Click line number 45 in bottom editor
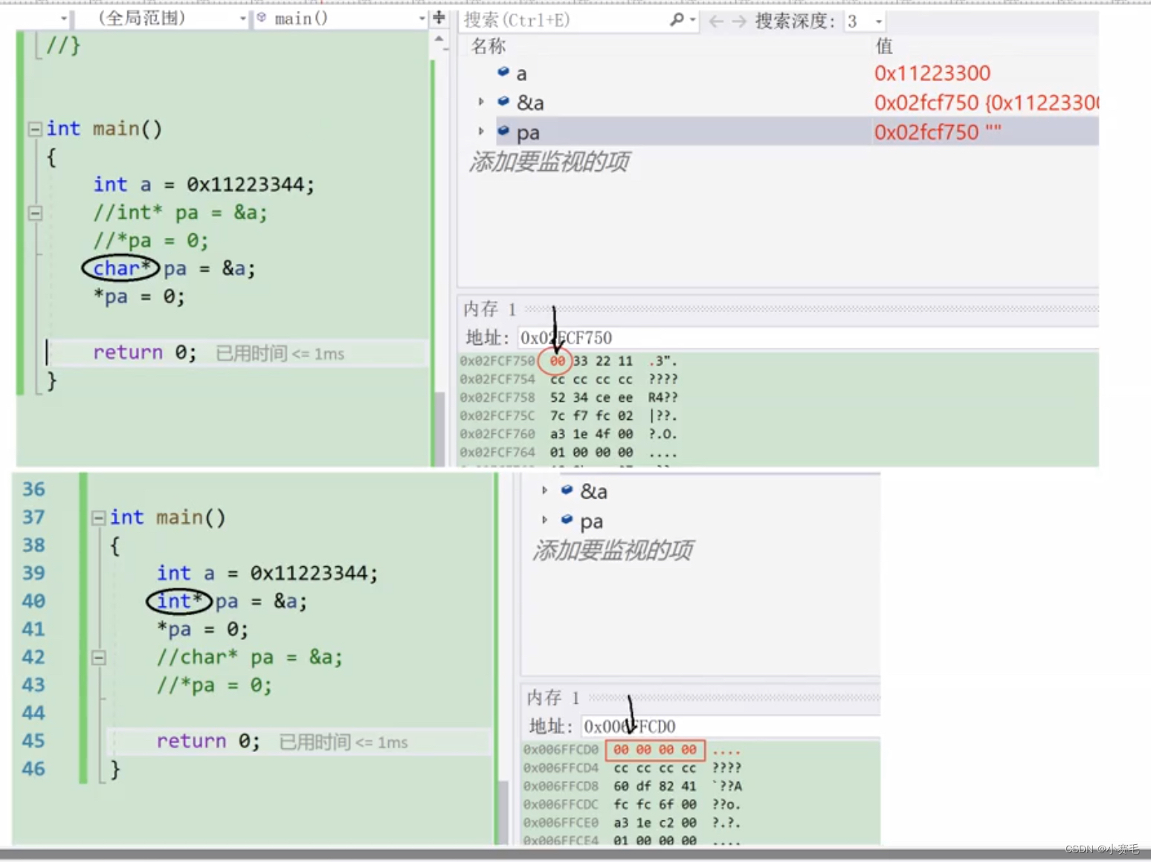Viewport: 1151px width, 862px height. click(x=33, y=740)
